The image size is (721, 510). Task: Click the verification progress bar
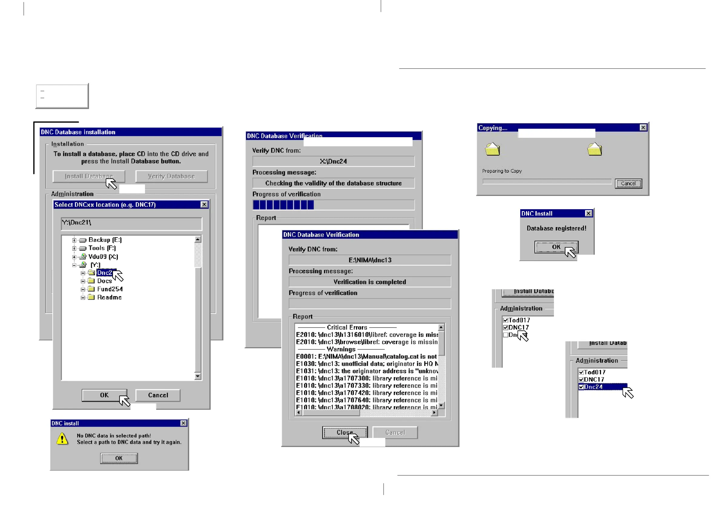333,205
